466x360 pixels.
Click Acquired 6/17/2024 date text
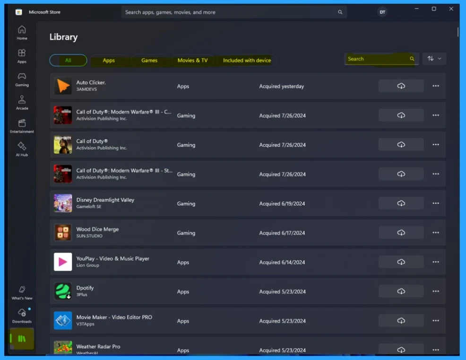click(x=282, y=233)
